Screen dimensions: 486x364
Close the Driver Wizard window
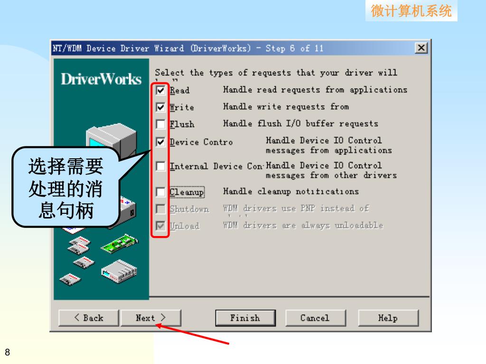click(421, 48)
